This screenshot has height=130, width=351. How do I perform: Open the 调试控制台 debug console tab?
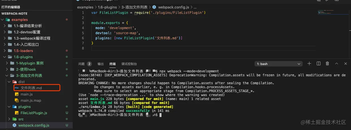point(129,64)
